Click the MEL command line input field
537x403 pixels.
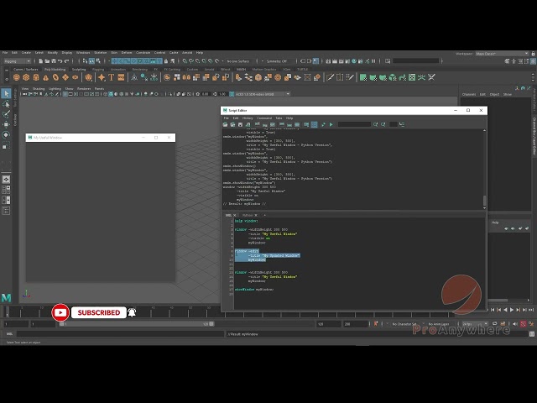click(x=120, y=334)
